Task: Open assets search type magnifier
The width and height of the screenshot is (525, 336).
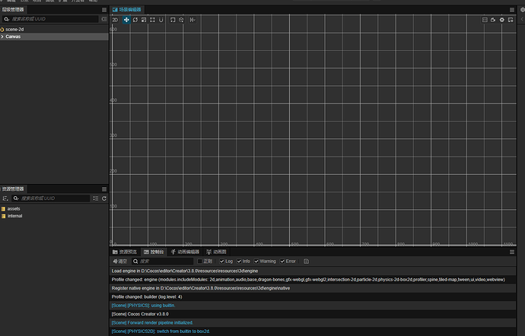Action: click(x=16, y=198)
